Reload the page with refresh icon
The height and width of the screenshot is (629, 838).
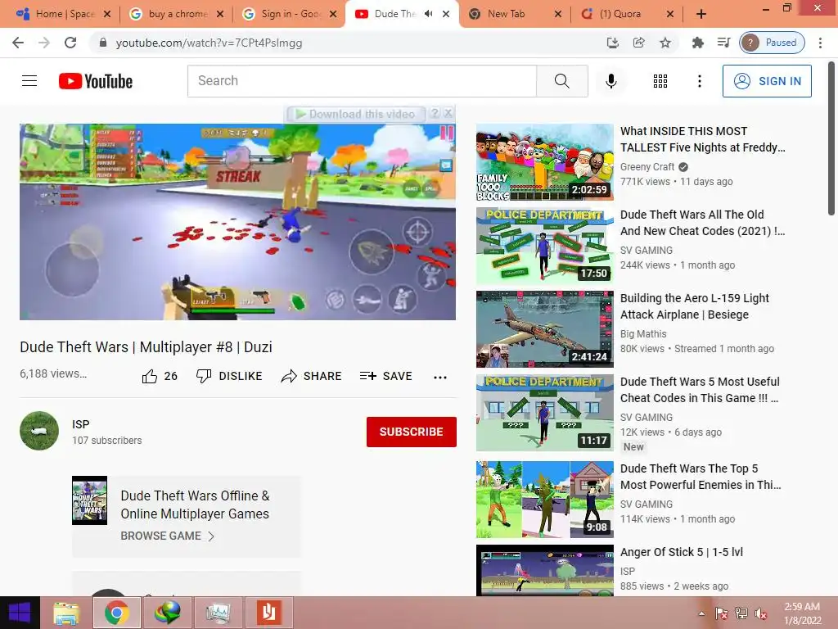[70, 43]
